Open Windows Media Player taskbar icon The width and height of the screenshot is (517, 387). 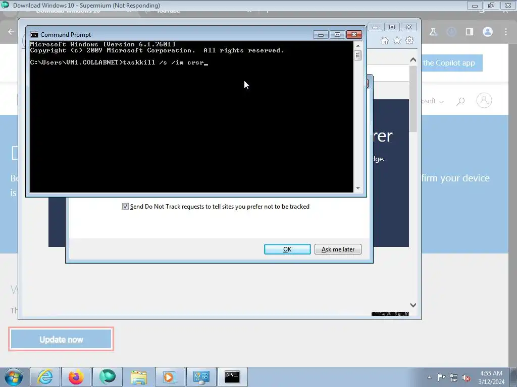170,377
